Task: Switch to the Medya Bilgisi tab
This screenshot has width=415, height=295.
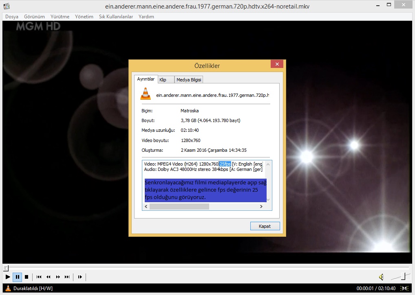Action: tap(189, 80)
